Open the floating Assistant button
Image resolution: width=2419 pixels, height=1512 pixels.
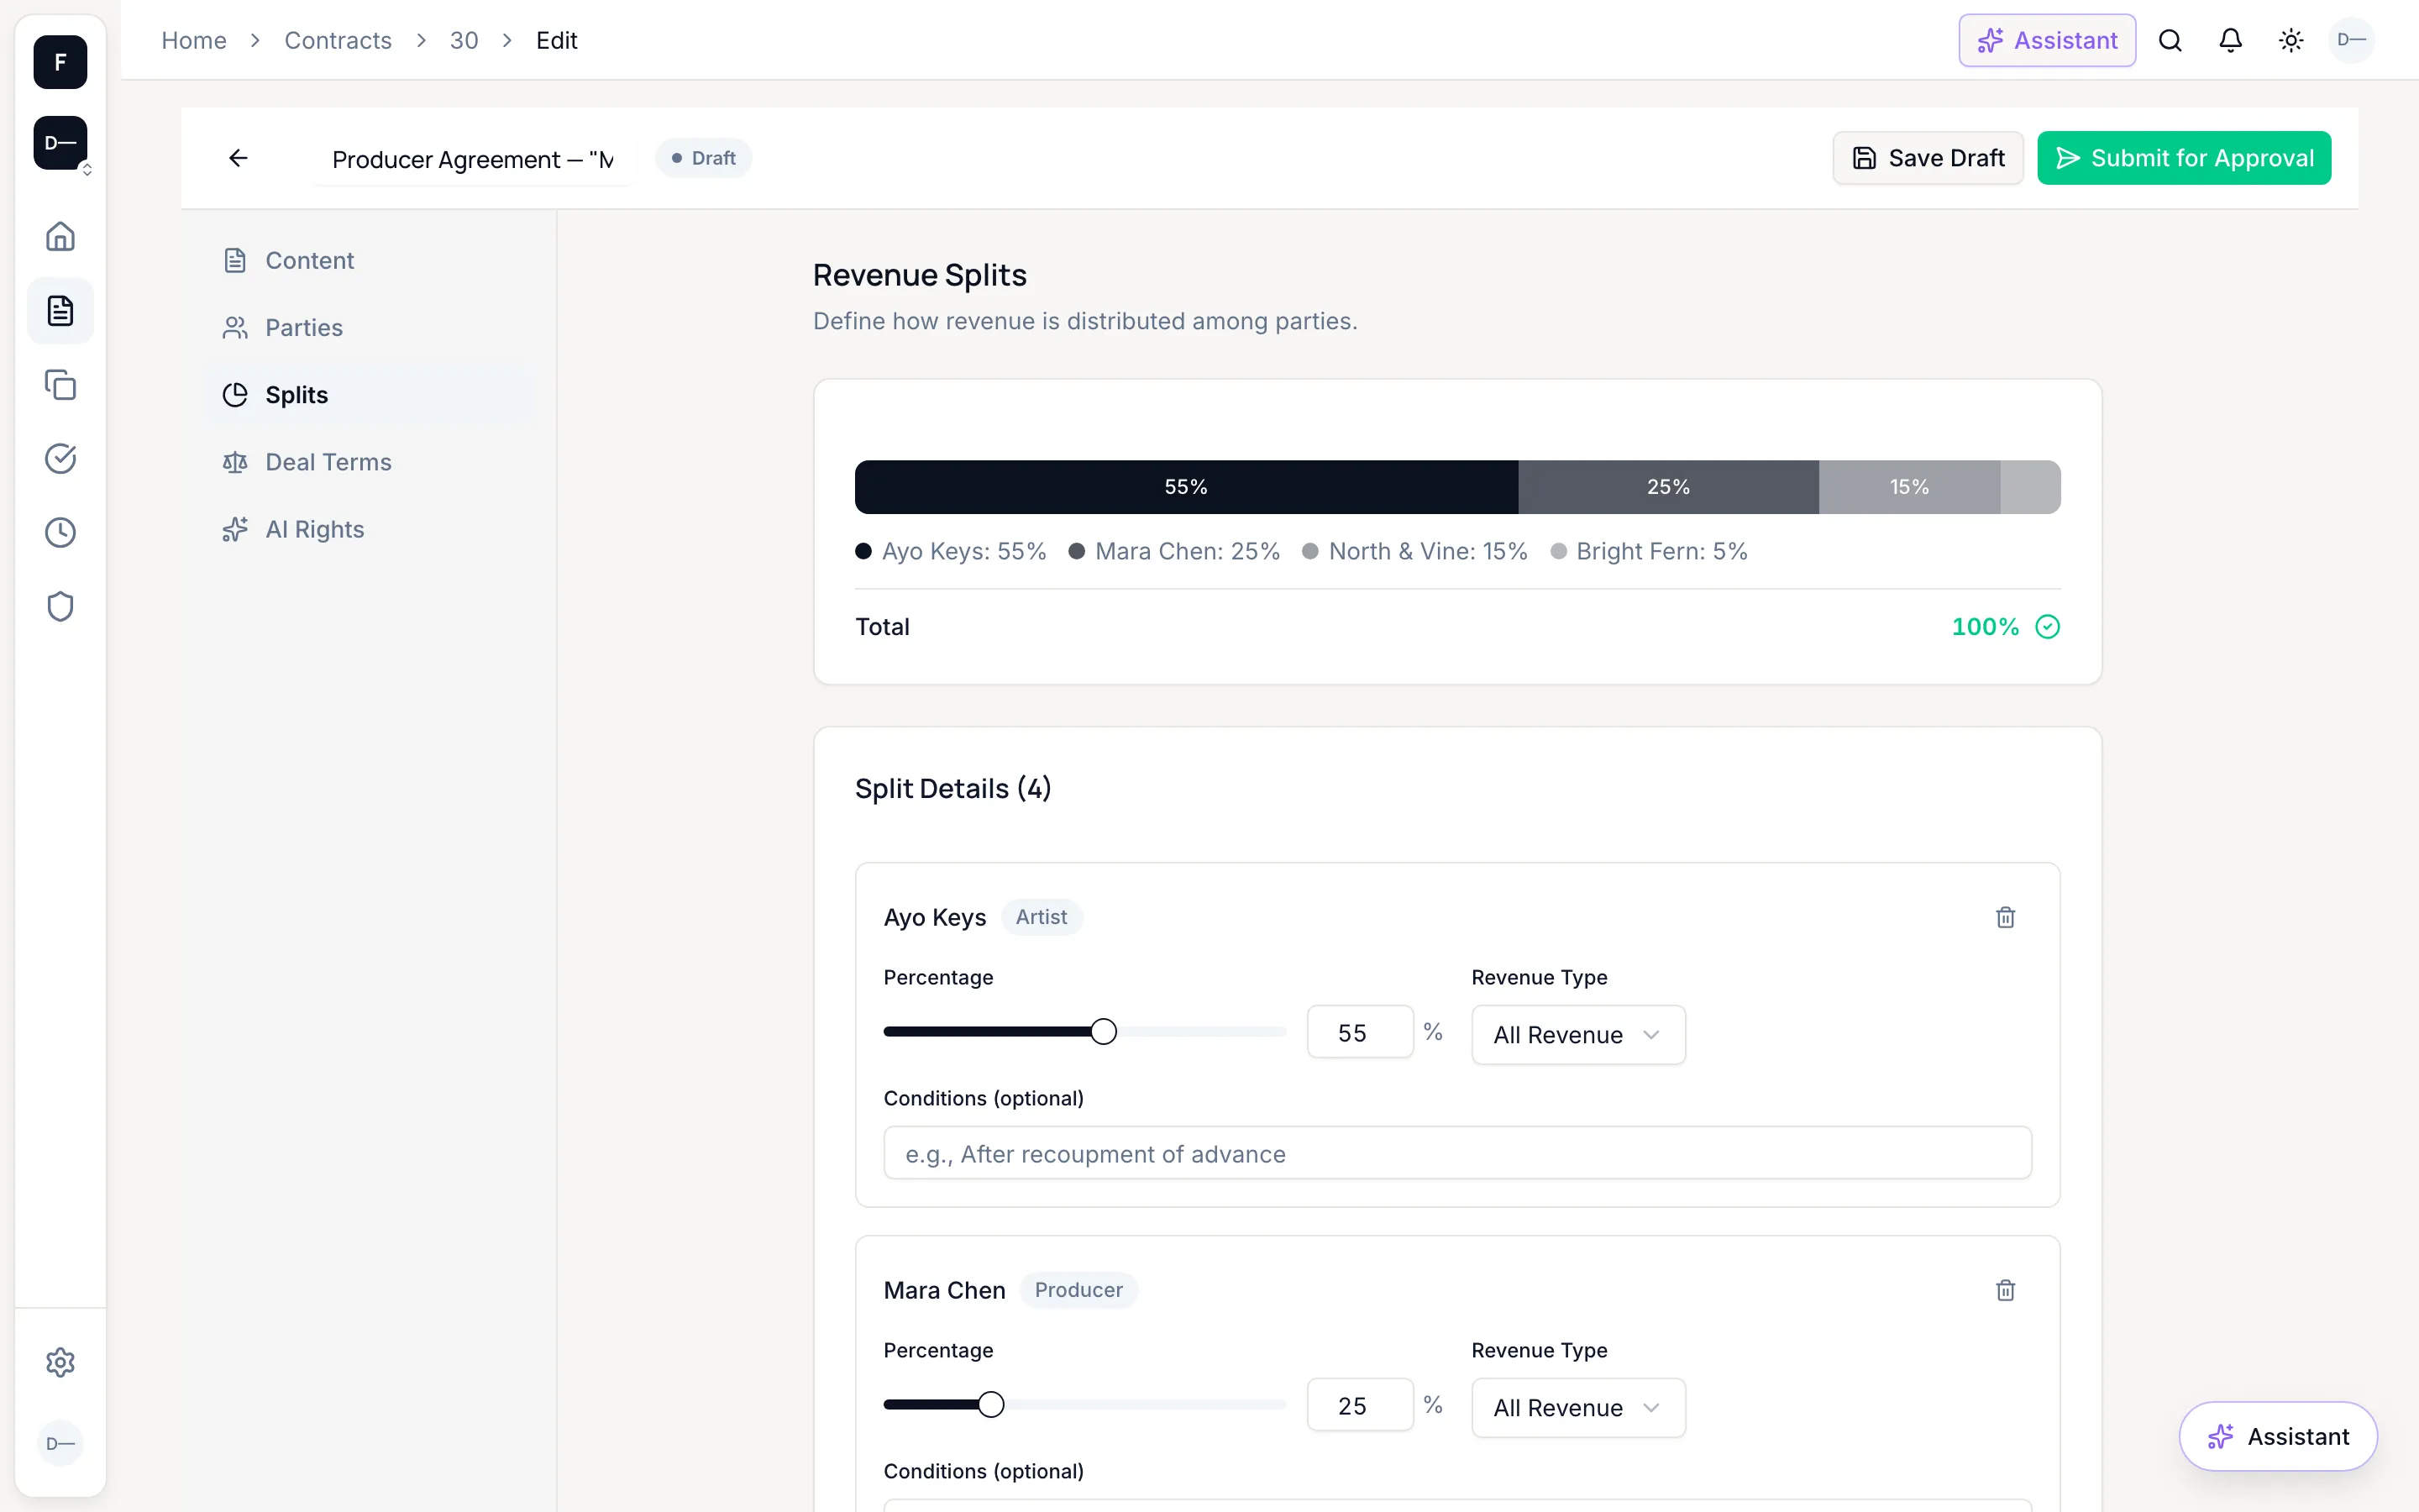[x=2278, y=1436]
